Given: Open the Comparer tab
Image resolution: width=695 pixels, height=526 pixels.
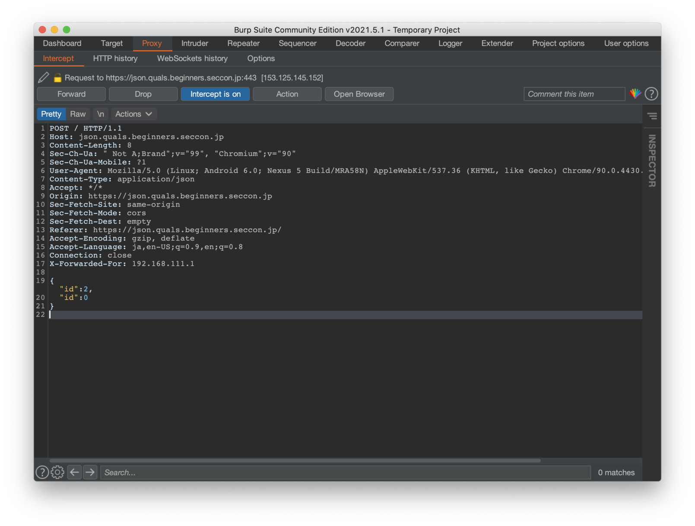Looking at the screenshot, I should click(x=402, y=43).
